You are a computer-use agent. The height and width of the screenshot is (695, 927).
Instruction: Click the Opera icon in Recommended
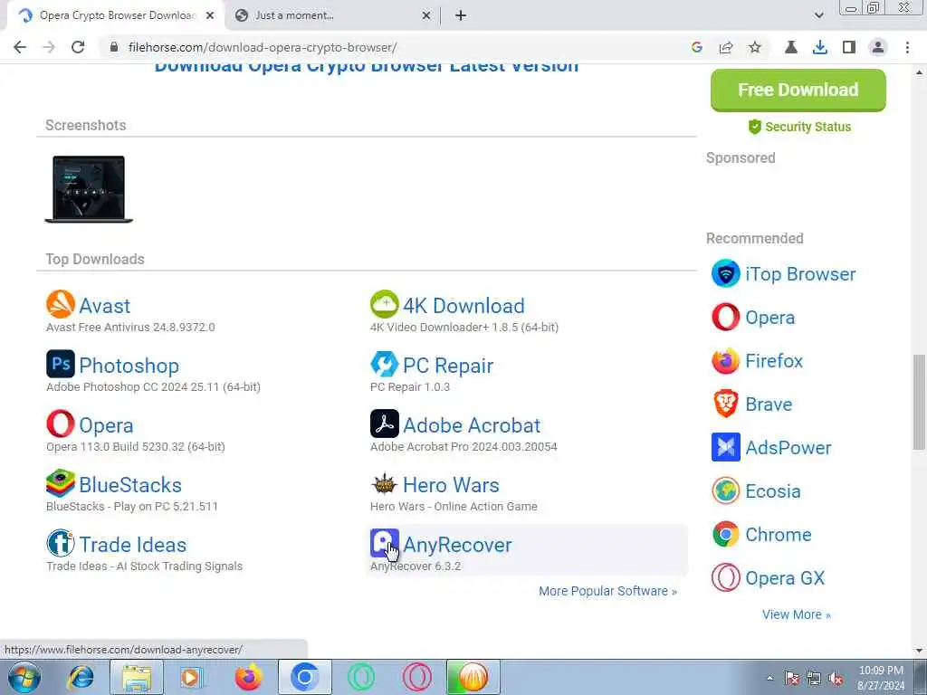pyautogui.click(x=725, y=317)
